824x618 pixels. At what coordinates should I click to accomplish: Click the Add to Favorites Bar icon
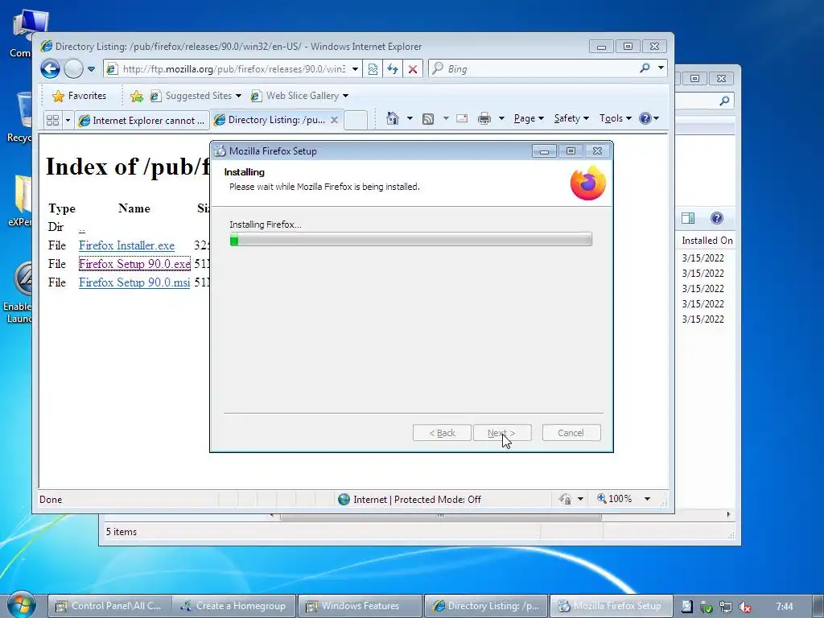[137, 96]
